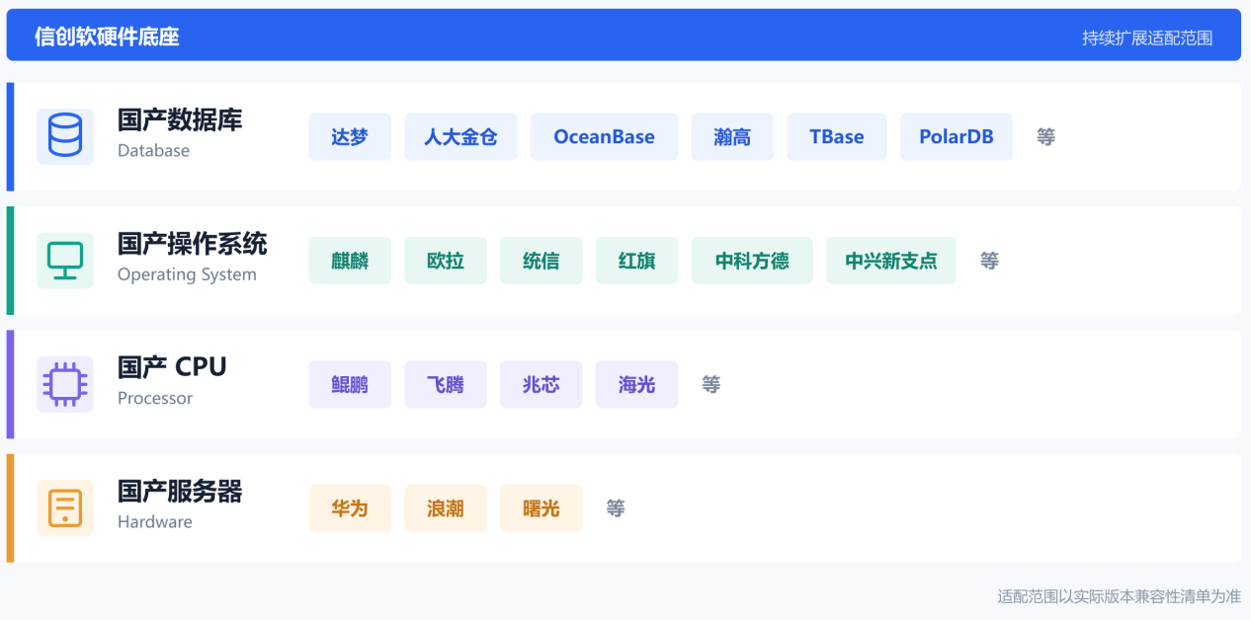The width and height of the screenshot is (1251, 620).
Task: Click the 信创软硬件底座 header title
Action: [107, 38]
